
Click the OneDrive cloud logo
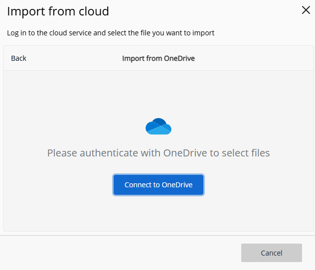(x=158, y=126)
